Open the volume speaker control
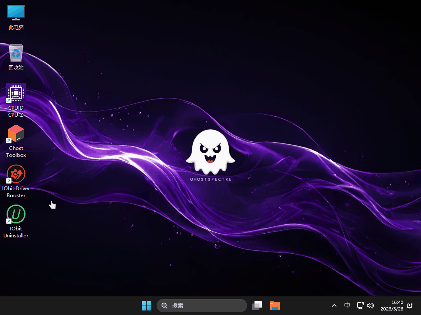Viewport: 421px width, 315px height. (370, 306)
